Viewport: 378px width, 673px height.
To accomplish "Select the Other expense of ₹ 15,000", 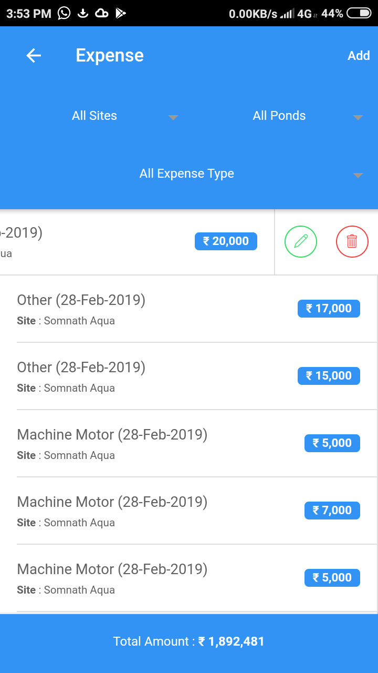I will coord(157,376).
